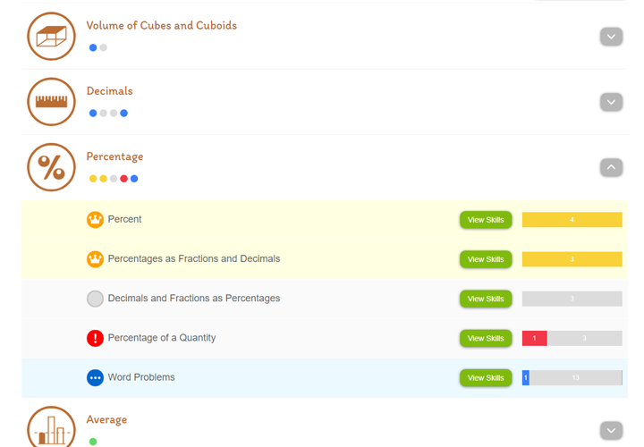
Task: View skills for Word Problems
Action: 486,378
